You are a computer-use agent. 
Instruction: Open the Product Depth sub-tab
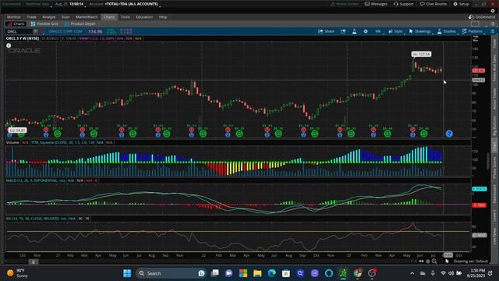coord(80,23)
